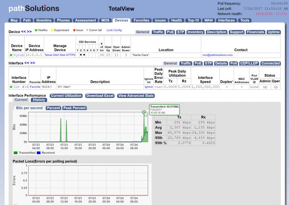Jump to next interface using >> arrow
Viewport: 289px width, 205px height.
(x=32, y=63)
